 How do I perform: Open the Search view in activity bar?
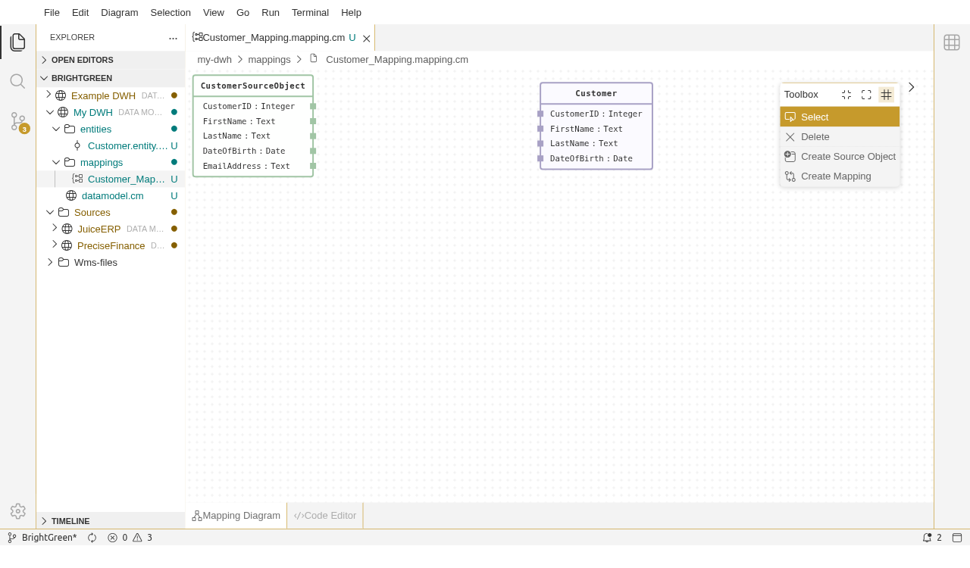click(17, 81)
